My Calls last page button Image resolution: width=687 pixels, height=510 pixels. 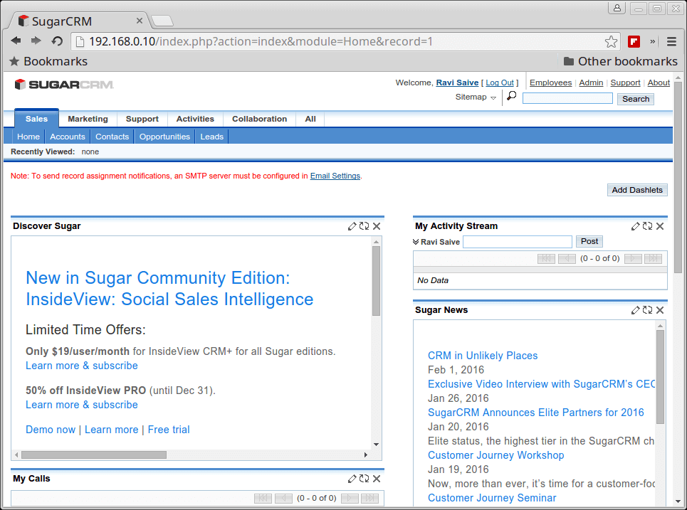coord(369,498)
